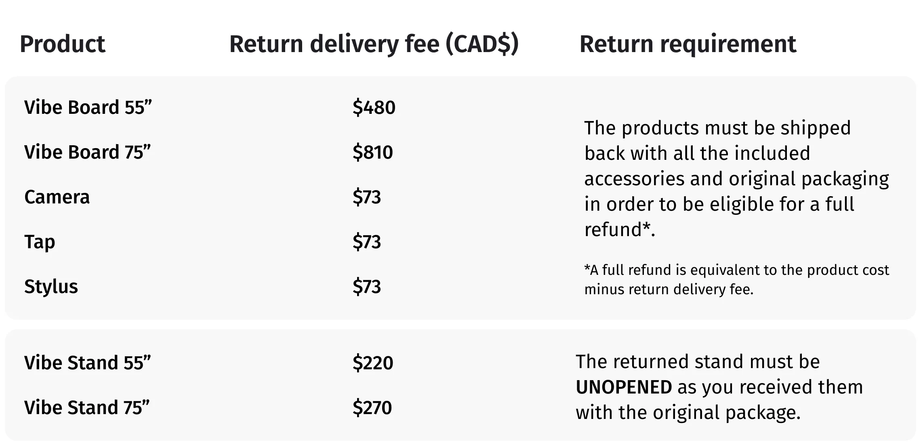Click the Return requirement heading

tap(688, 44)
